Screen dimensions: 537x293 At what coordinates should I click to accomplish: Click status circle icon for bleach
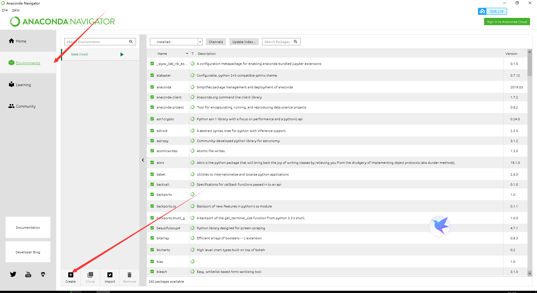click(192, 271)
